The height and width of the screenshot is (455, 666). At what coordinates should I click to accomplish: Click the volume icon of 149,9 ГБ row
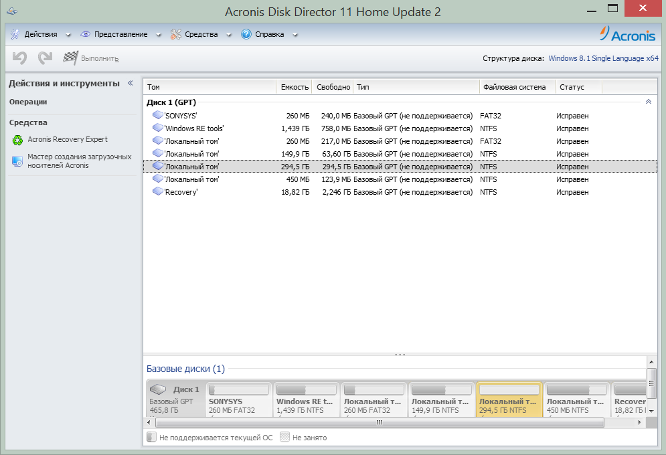(x=158, y=153)
